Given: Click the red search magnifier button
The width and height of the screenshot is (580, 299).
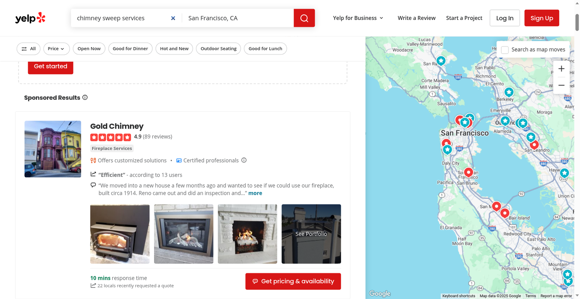Looking at the screenshot, I should pos(304,18).
